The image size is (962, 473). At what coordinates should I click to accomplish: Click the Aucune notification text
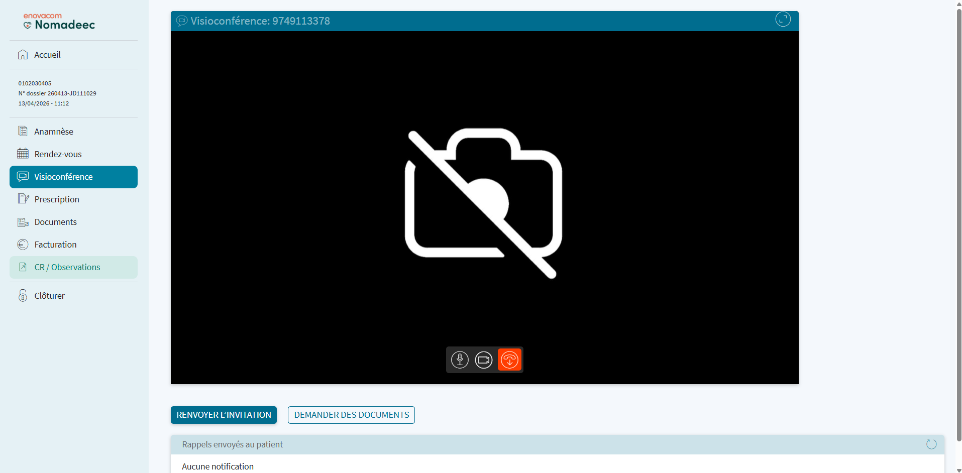click(x=218, y=466)
